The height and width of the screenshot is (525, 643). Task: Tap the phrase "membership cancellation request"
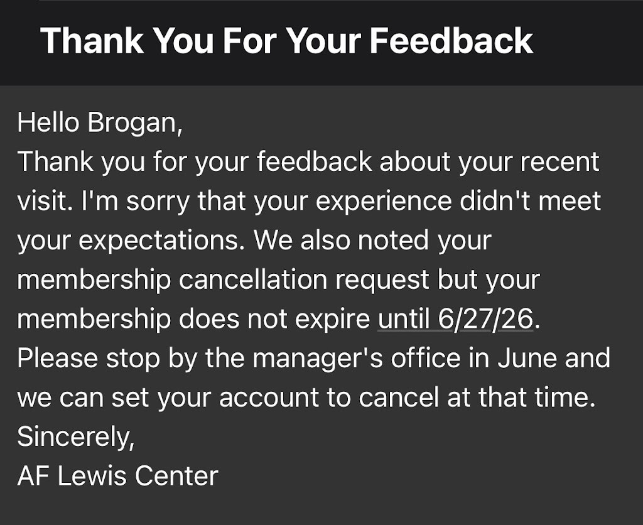click(224, 280)
